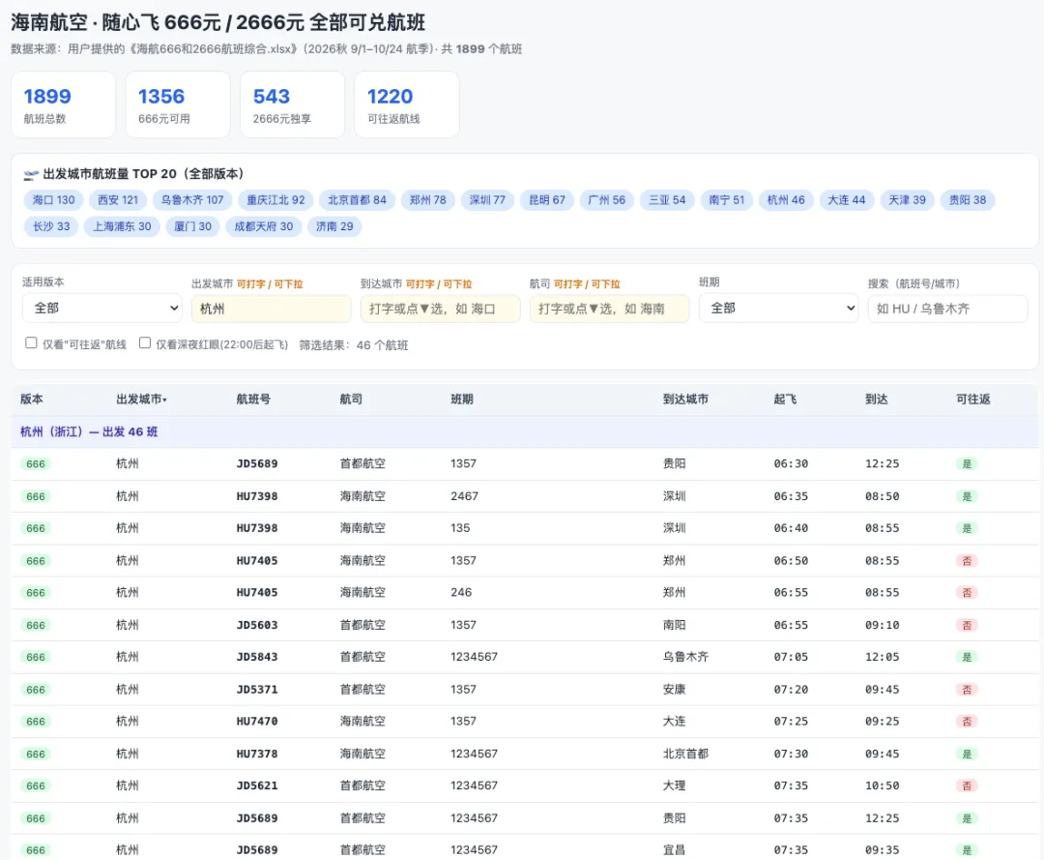Select the 厦门 30 city chip
Viewport: 1044px width, 860px height.
193,226
